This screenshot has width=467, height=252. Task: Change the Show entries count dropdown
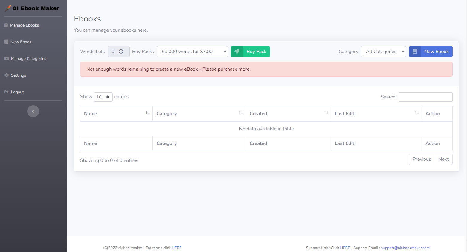pyautogui.click(x=103, y=97)
